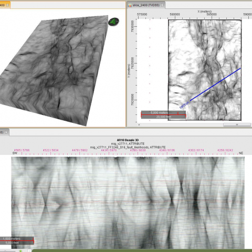Screen dimensions: 252x252
Task: Close the section view tab
Action: pyautogui.click(x=6, y=132)
